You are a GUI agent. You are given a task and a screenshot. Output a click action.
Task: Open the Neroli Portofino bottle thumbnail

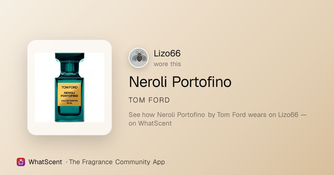tap(70, 87)
